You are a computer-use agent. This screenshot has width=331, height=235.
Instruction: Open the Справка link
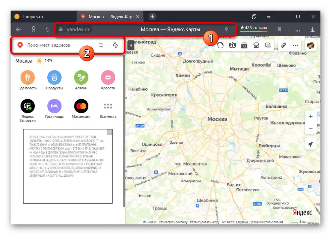(x=242, y=222)
